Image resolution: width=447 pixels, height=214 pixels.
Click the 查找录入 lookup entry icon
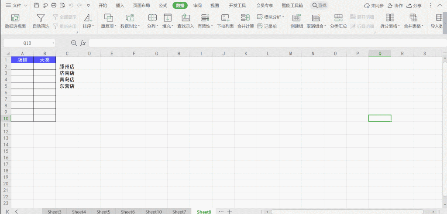(186, 20)
